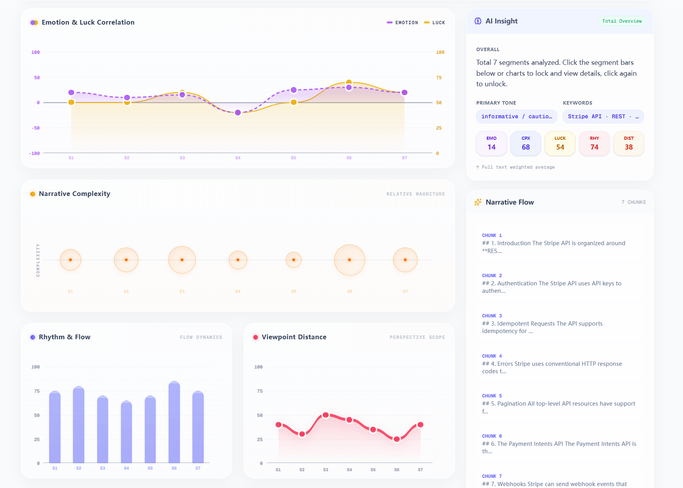This screenshot has height=488, width=683.
Task: Click the S3 complexity bubble
Action: point(182,260)
